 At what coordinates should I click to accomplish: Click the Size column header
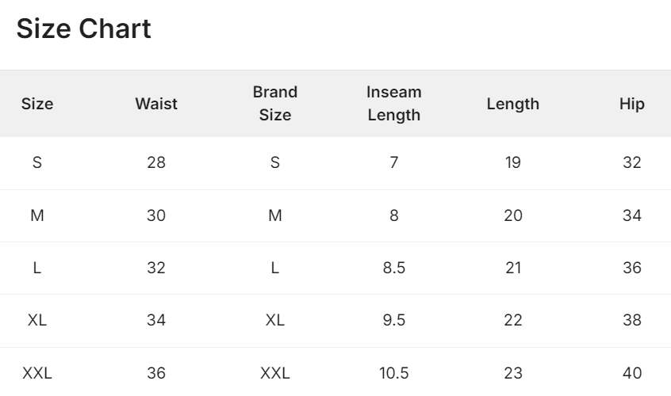click(37, 104)
